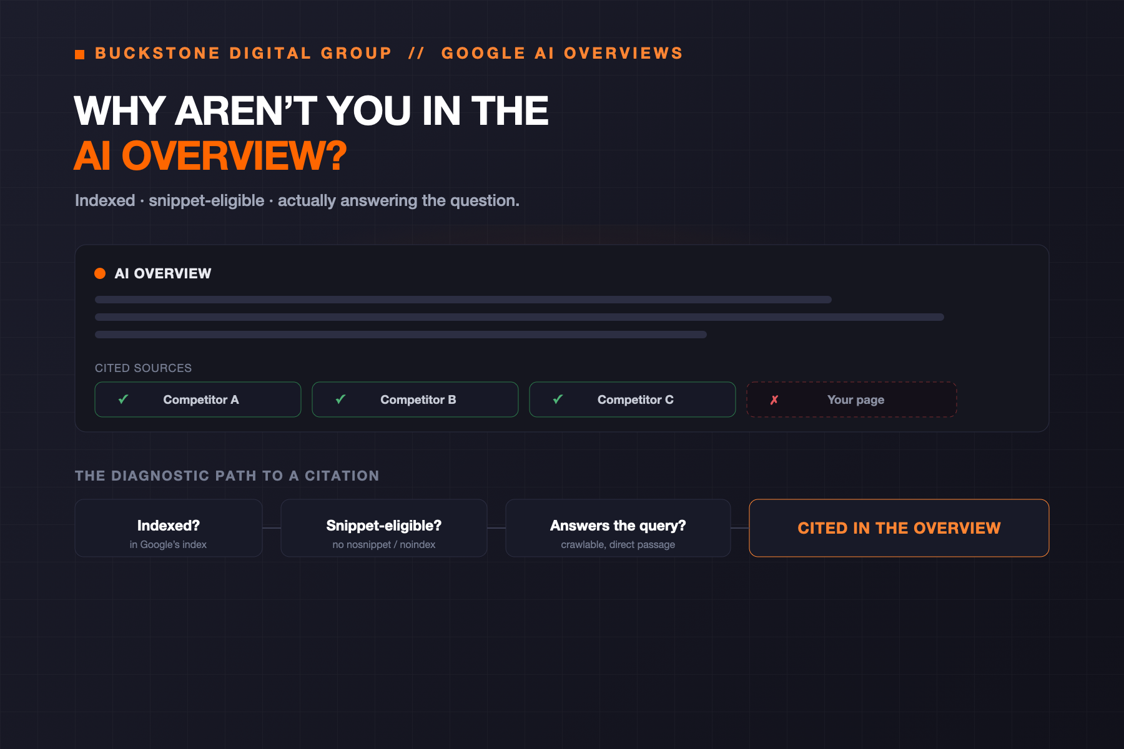Screen dimensions: 1124x749
Task: Click The Diagnostic Path to a Citation heading
Action: tap(227, 476)
